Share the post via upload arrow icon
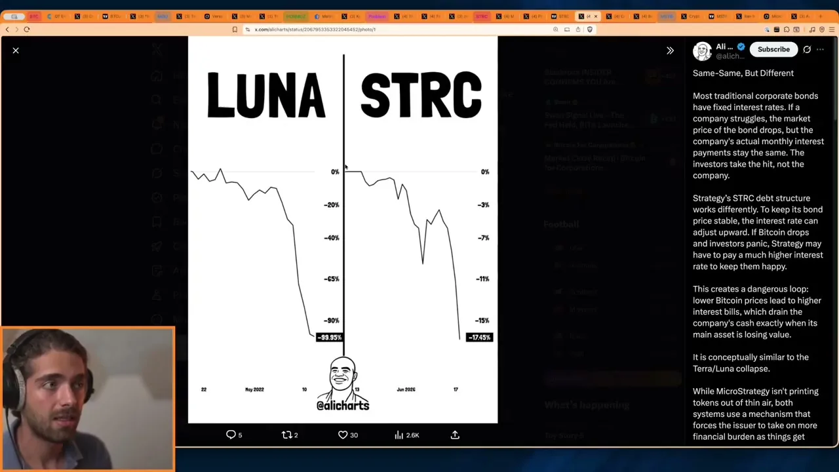Viewport: 839px width, 472px height. tap(455, 435)
